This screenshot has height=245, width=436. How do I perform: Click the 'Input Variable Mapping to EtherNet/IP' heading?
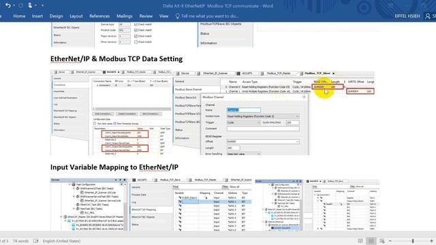click(x=114, y=167)
